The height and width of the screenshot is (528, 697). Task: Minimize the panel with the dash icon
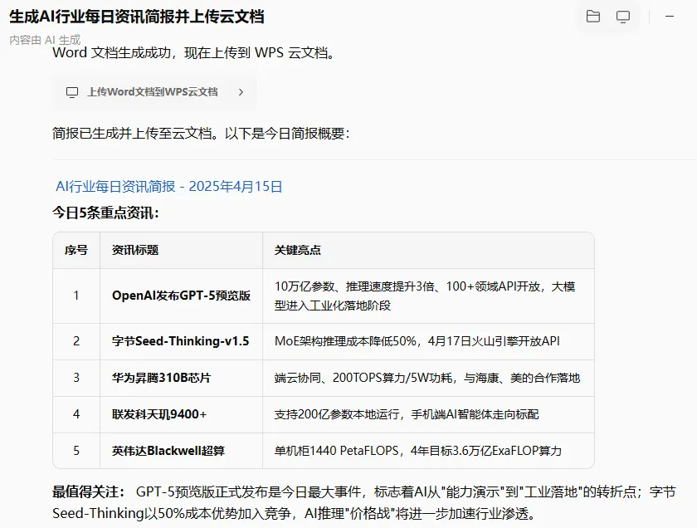point(670,17)
